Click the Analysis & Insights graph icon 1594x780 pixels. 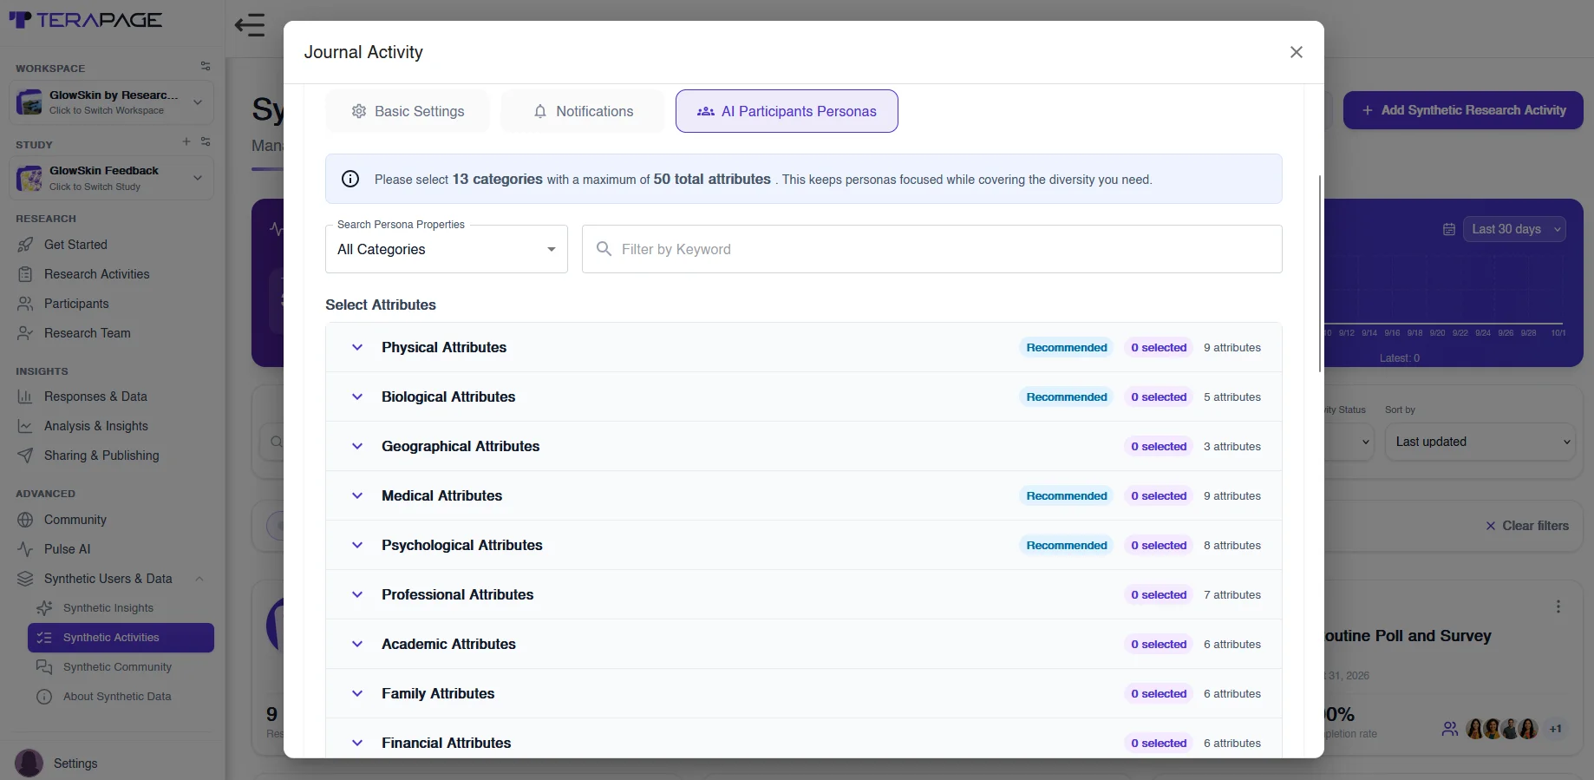[x=25, y=426]
